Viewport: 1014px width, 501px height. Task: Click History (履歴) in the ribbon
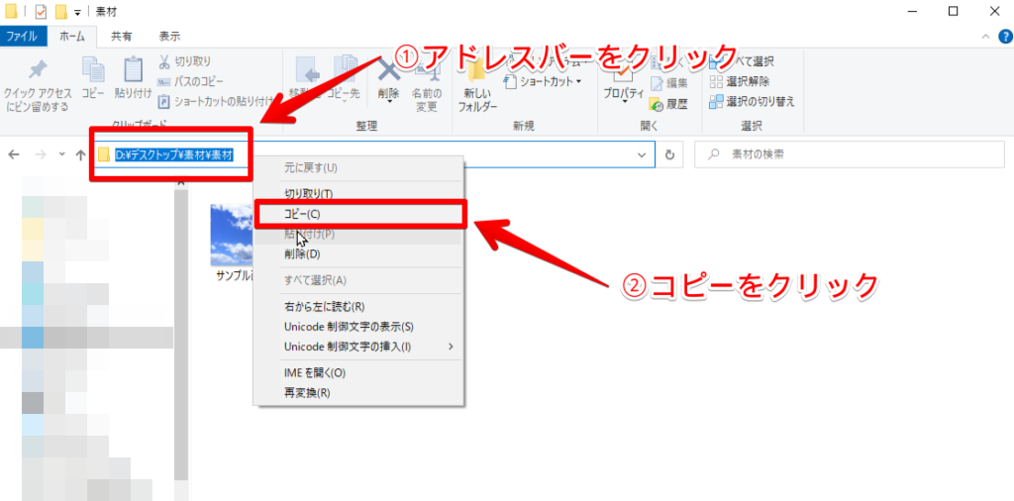click(669, 103)
